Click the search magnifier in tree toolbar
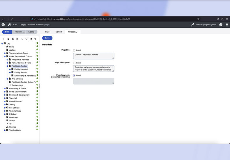This screenshot has width=230, height=160. [x=36, y=39]
